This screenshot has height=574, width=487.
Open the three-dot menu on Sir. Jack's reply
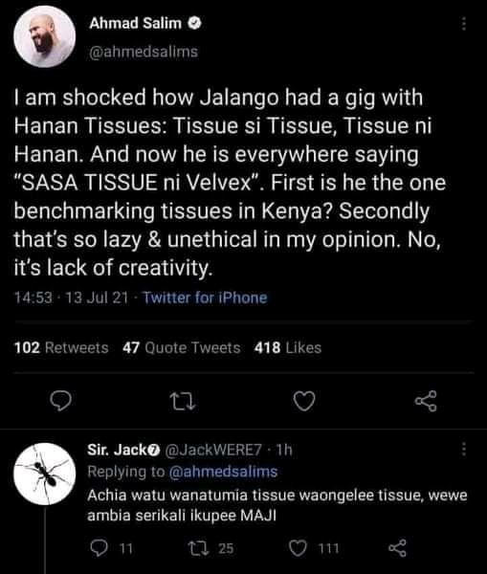coord(464,449)
